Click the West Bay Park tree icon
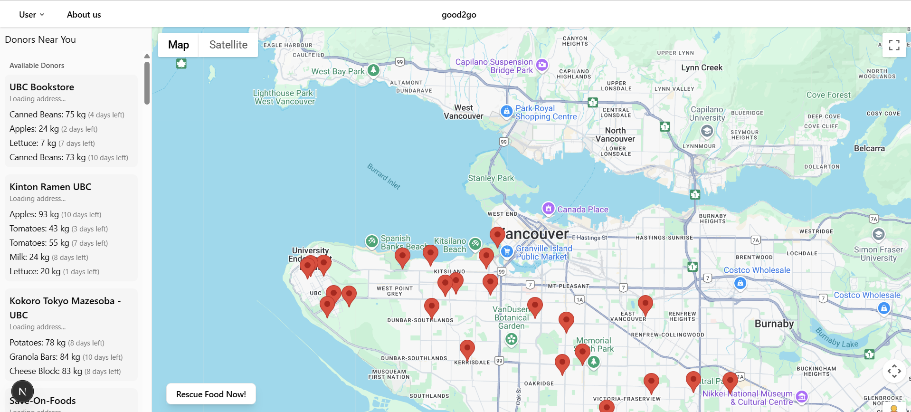Viewport: 911px width, 412px height. click(374, 70)
